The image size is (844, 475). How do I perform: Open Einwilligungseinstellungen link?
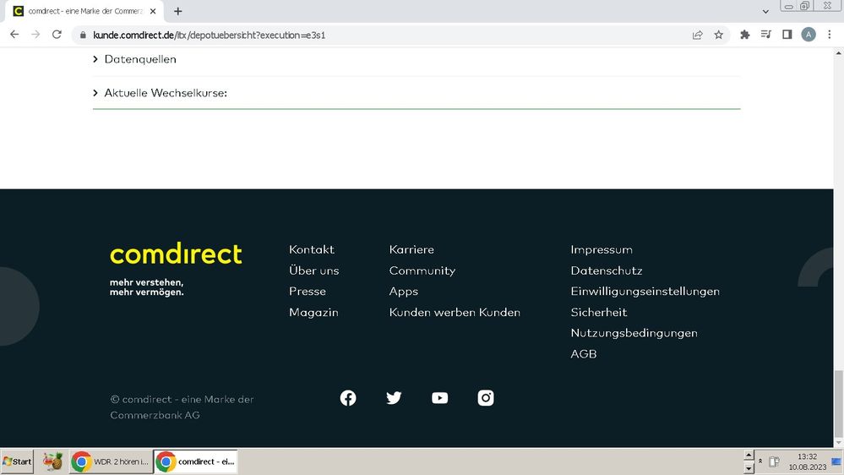pyautogui.click(x=645, y=291)
